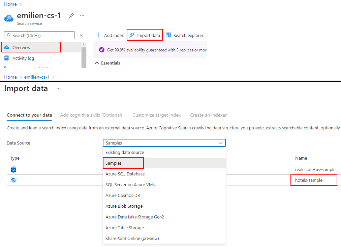Click the Home breadcrumb at the top
Viewport: 341px width, 247px height.
point(10,4)
